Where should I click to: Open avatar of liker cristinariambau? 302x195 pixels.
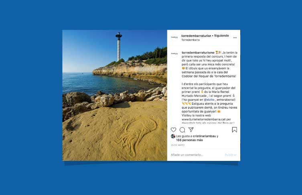(x=173, y=136)
